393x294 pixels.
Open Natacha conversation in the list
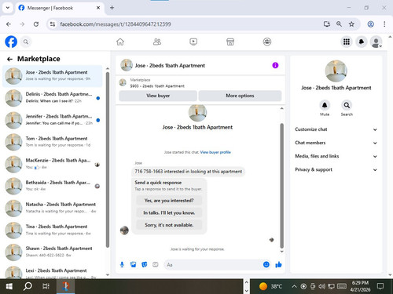pyautogui.click(x=53, y=208)
